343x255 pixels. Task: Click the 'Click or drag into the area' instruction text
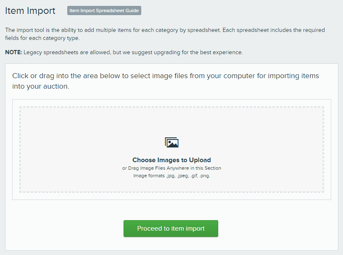tap(166, 81)
